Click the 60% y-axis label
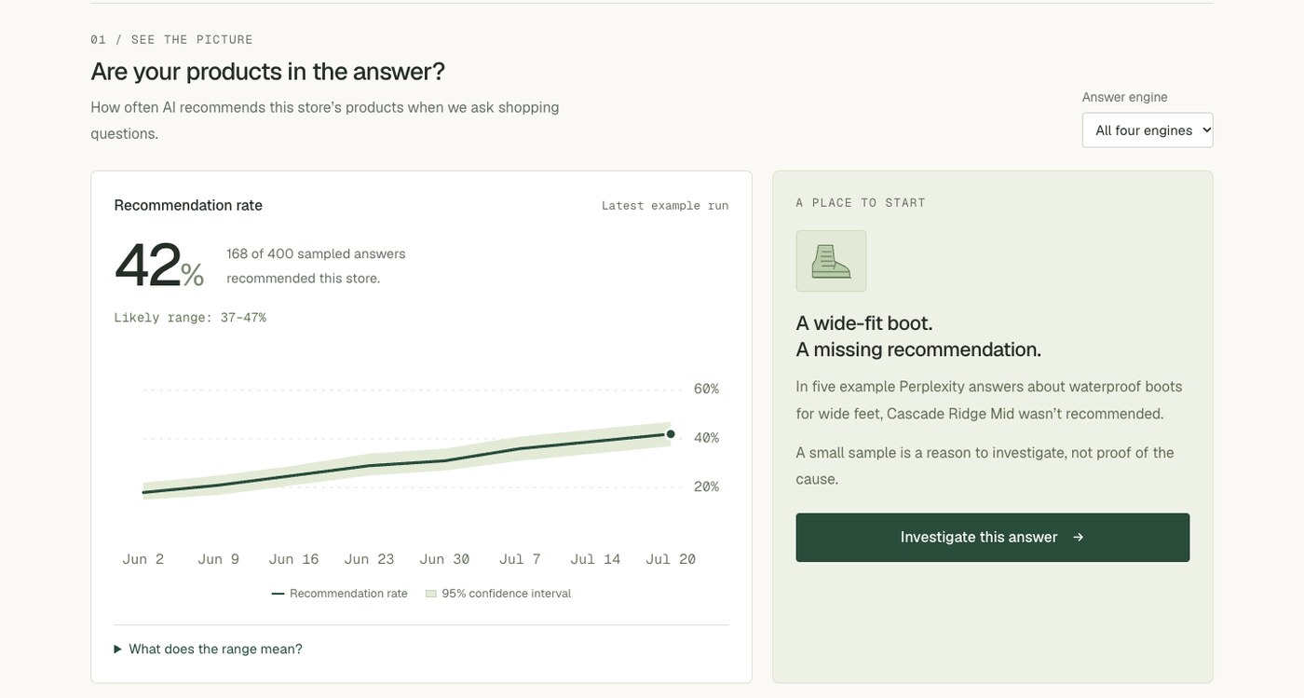 pyautogui.click(x=706, y=389)
